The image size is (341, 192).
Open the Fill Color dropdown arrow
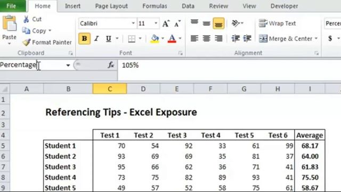(163, 39)
